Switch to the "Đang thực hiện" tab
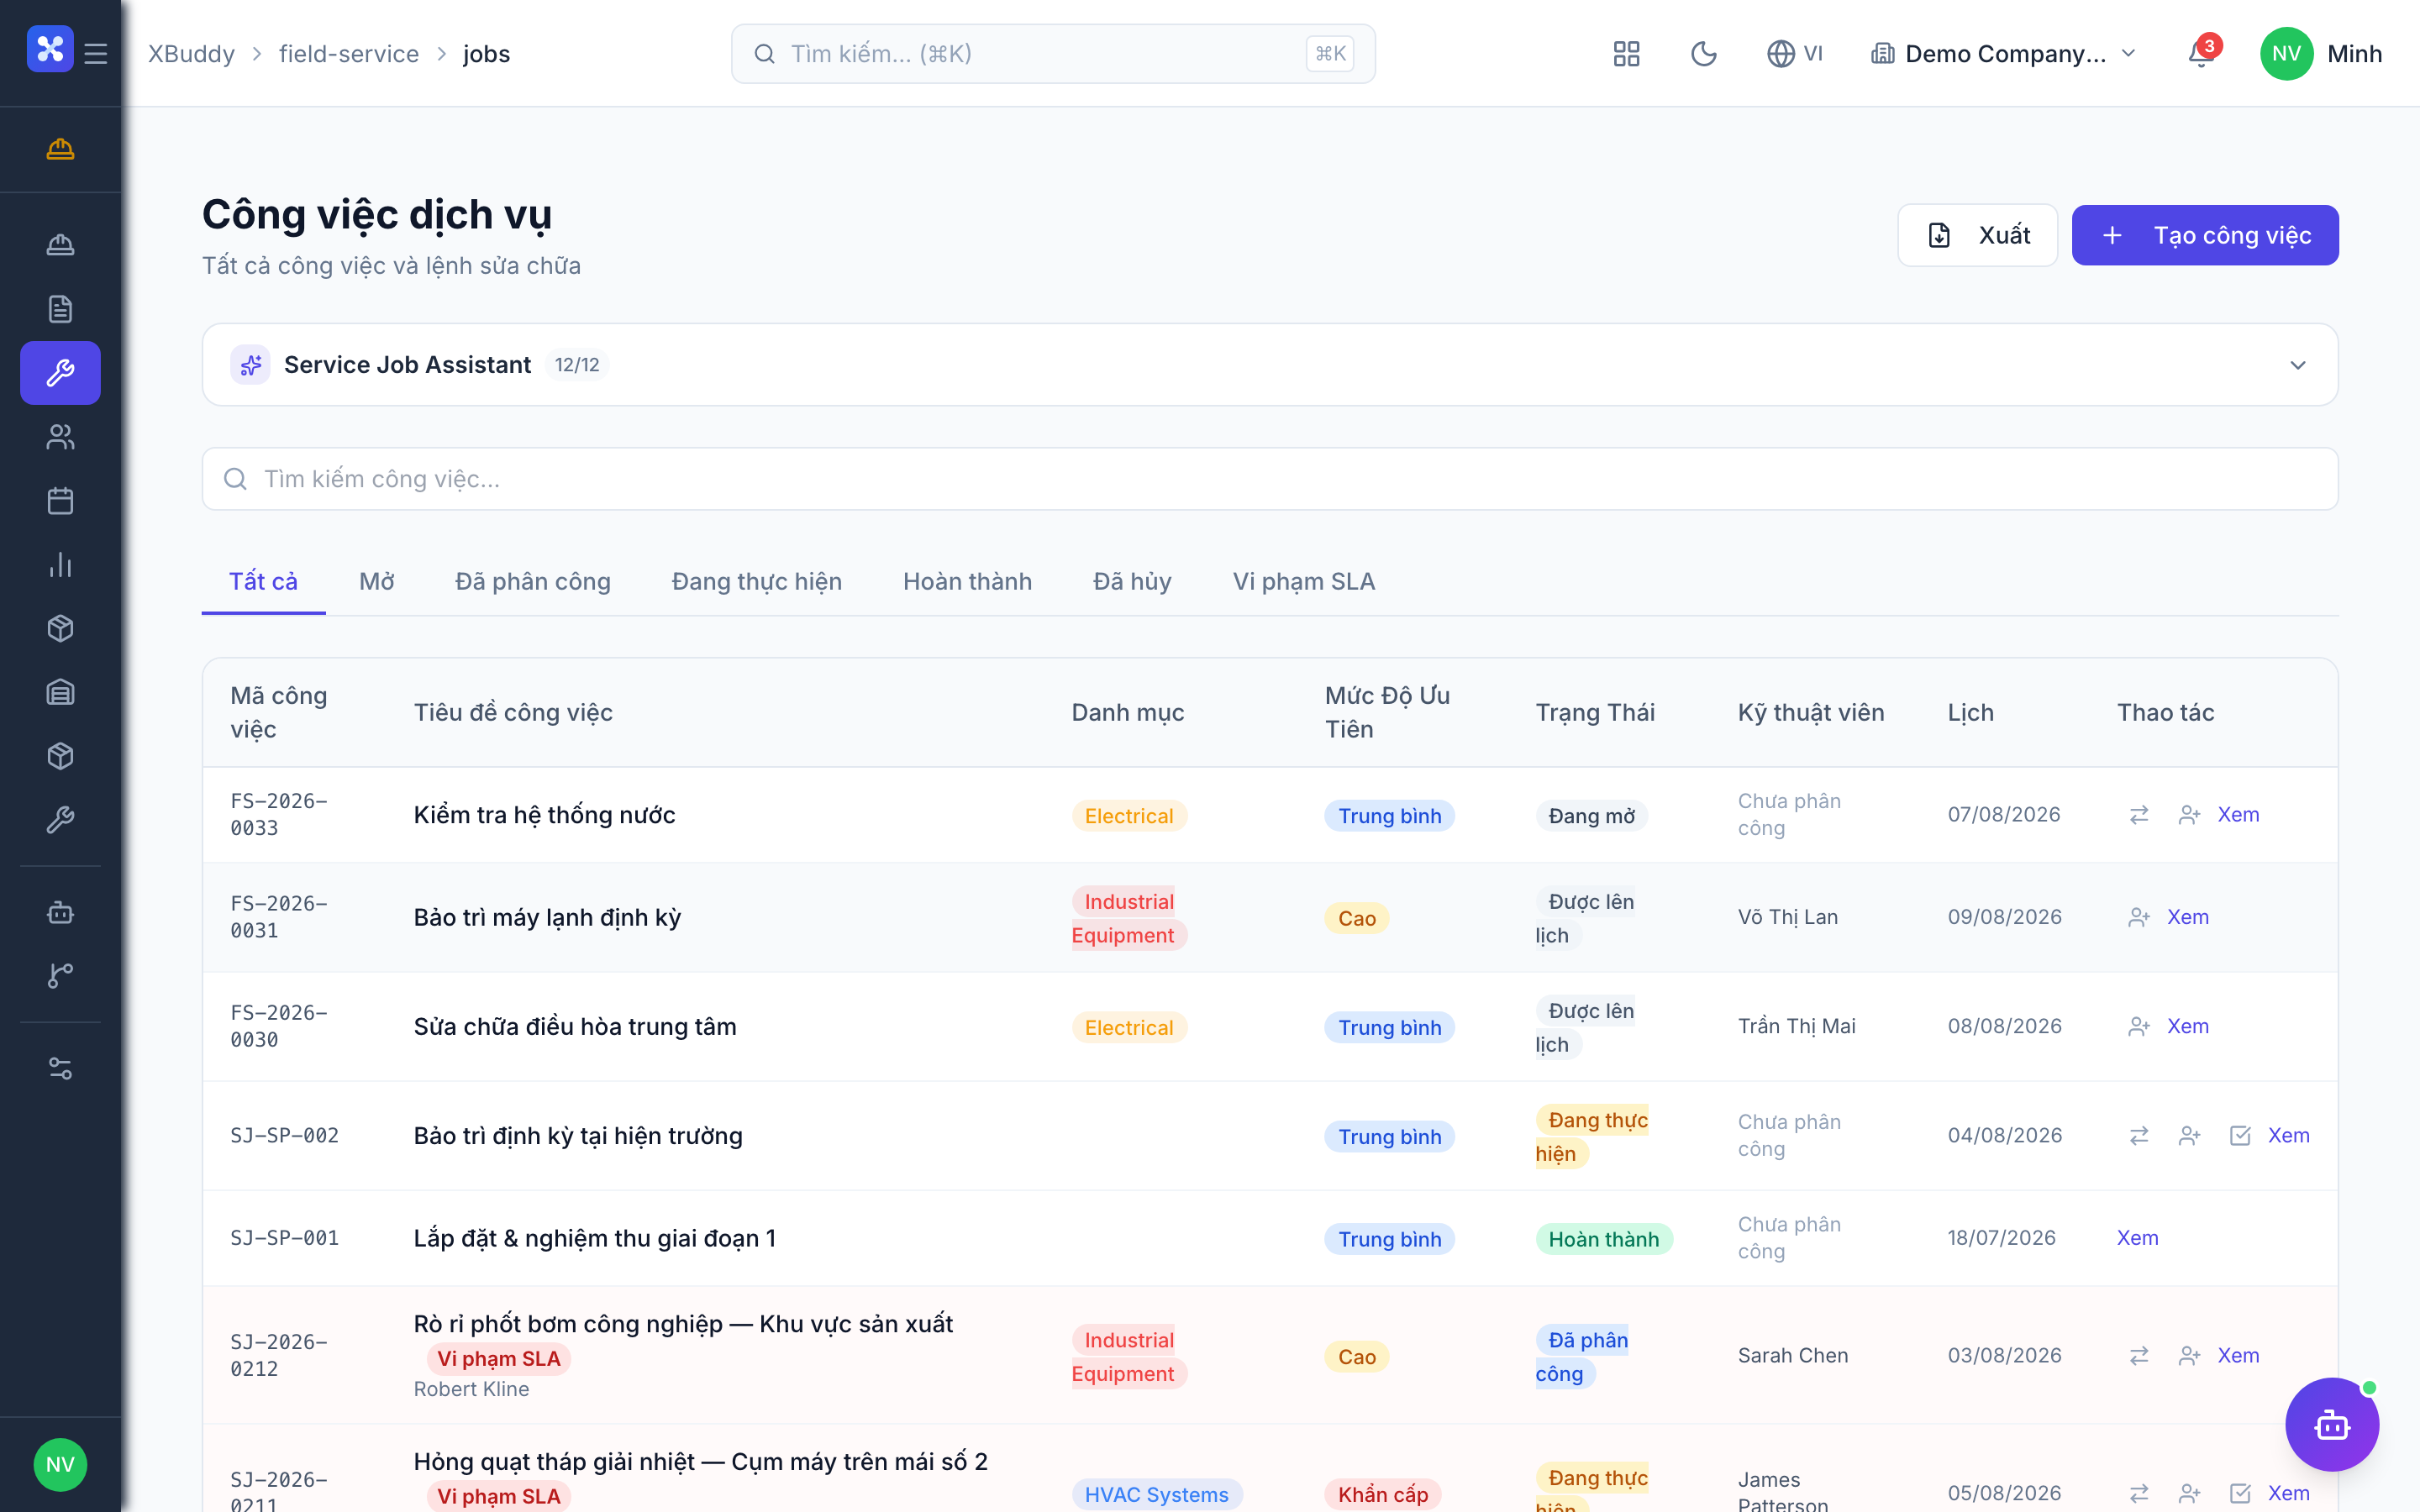Viewport: 2420px width, 1512px height. 757,582
